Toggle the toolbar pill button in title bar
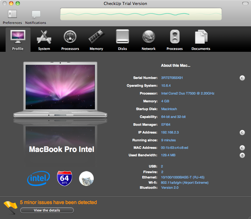This screenshot has height=219, width=251. click(x=245, y=3)
